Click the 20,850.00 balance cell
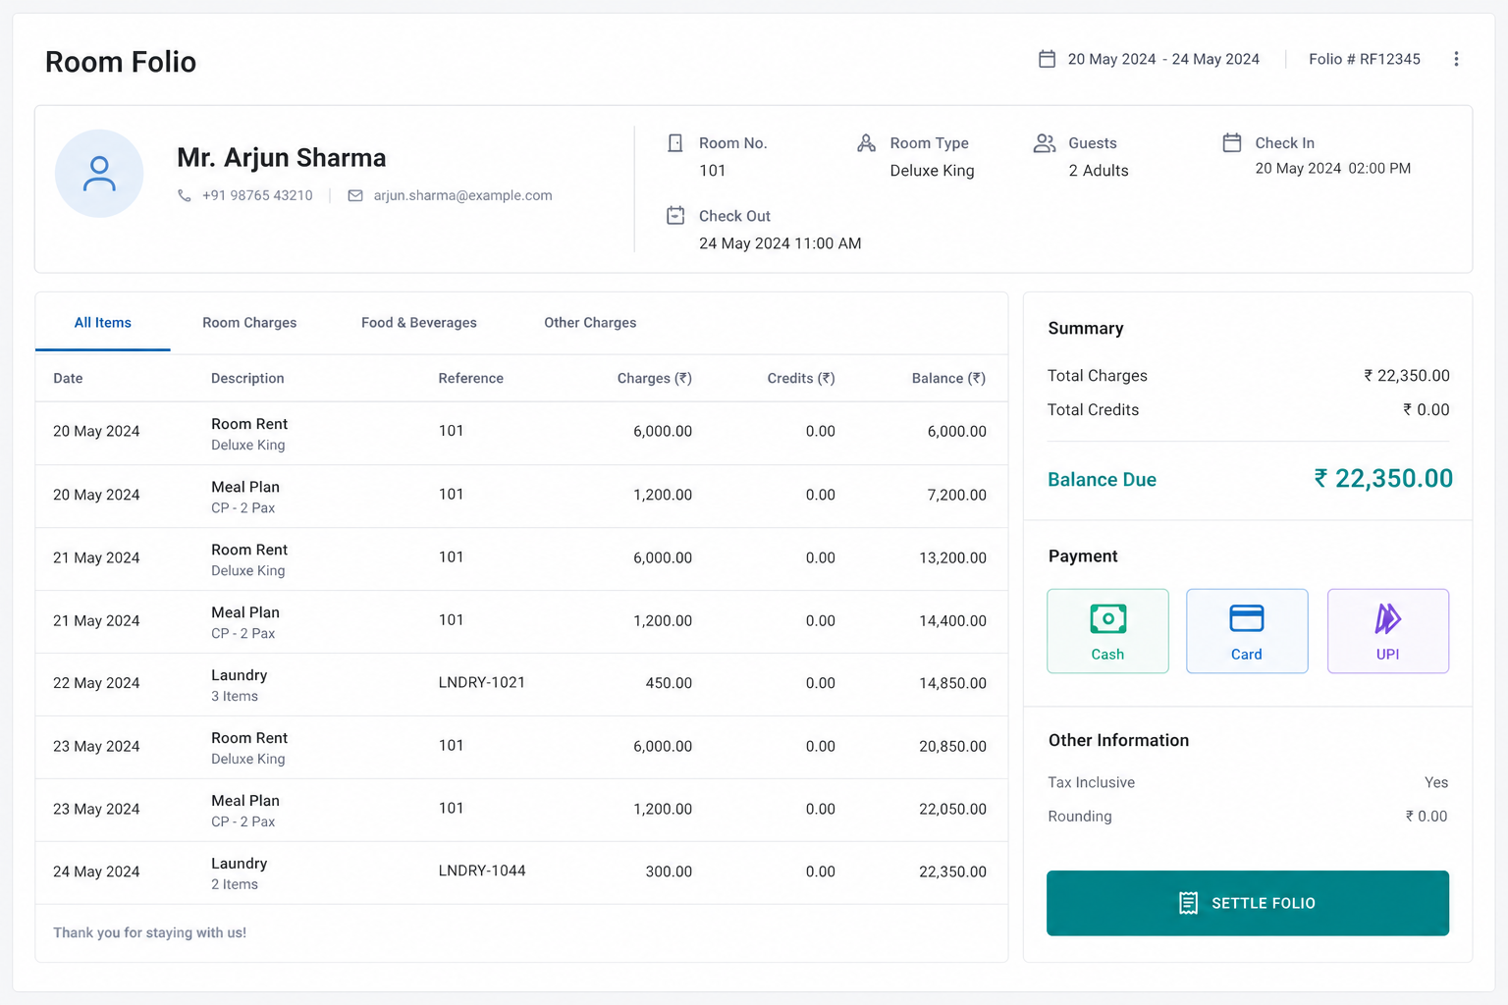The height and width of the screenshot is (1005, 1508). tap(952, 746)
